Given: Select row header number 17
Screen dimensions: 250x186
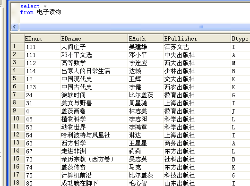Looking at the screenshot, I should point(17,175).
